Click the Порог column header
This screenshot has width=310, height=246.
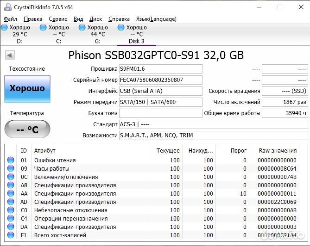(x=232, y=151)
